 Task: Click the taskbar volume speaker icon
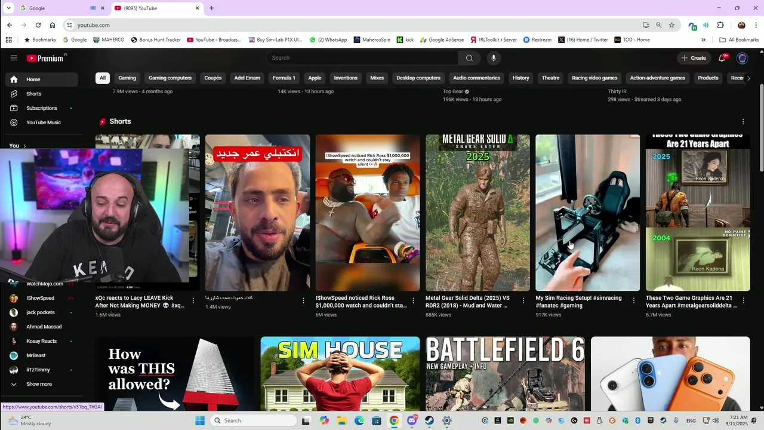point(714,420)
